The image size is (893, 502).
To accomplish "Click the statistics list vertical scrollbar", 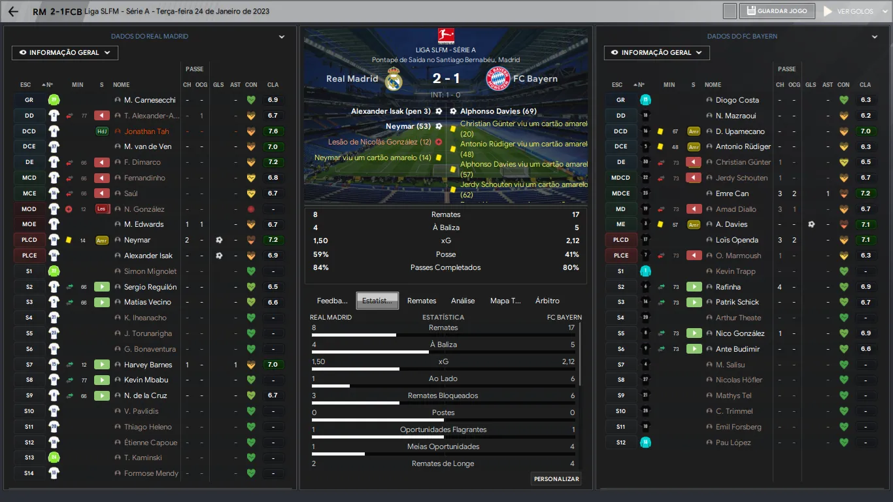I will pos(580,354).
